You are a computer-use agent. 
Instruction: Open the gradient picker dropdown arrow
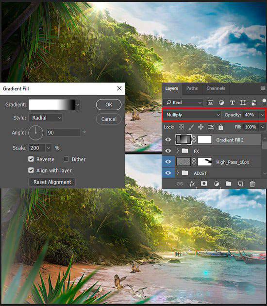[78, 104]
